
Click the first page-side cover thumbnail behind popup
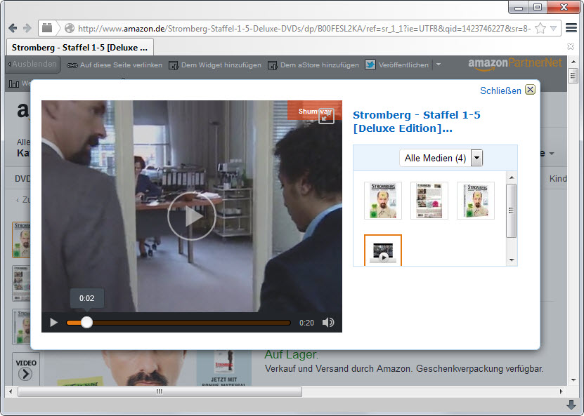[21, 240]
